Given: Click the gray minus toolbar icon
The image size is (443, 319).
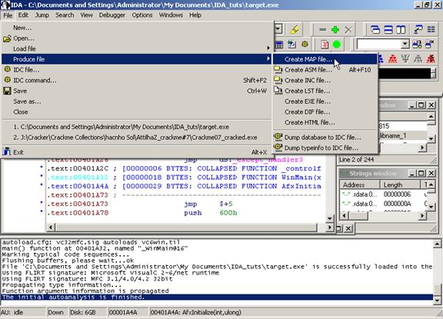Looking at the screenshot, I should coord(322,30).
